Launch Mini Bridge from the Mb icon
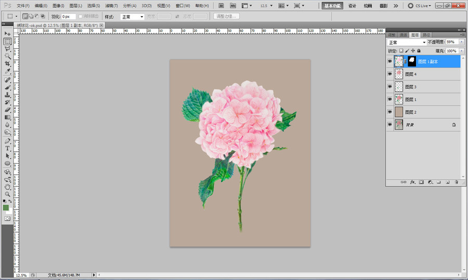Viewport: 468px width, 280px height. tap(233, 6)
